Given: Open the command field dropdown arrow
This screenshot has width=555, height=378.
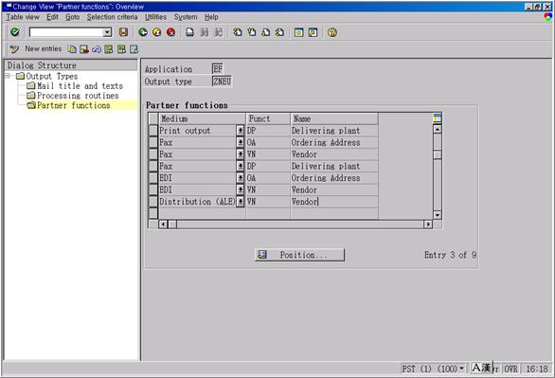Looking at the screenshot, I should point(107,32).
